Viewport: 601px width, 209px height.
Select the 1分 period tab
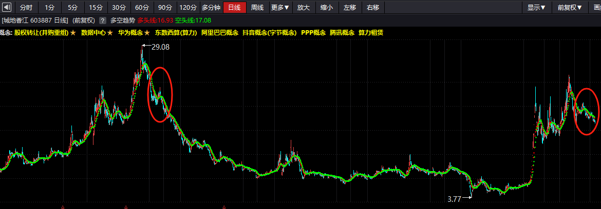point(49,7)
